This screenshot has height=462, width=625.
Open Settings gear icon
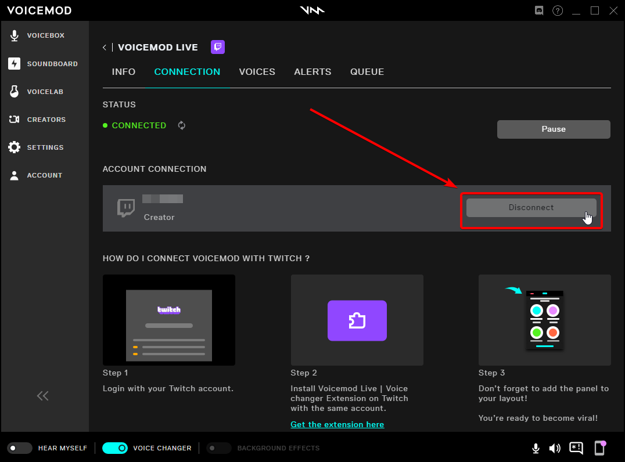pyautogui.click(x=15, y=147)
